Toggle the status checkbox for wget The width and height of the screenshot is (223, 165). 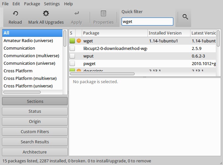(x=72, y=41)
